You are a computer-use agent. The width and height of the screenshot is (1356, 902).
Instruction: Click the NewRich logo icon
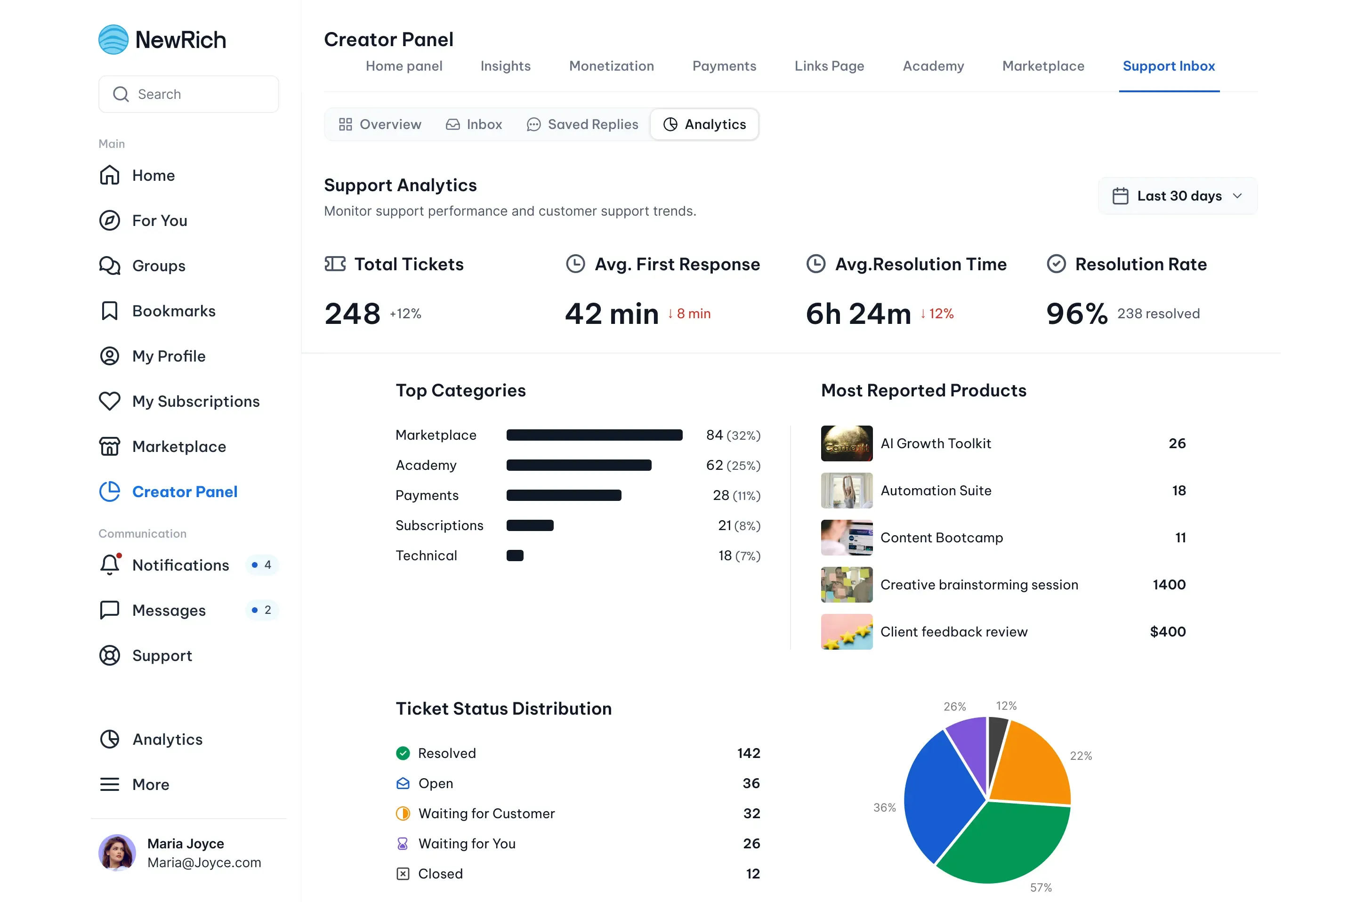[x=113, y=39]
